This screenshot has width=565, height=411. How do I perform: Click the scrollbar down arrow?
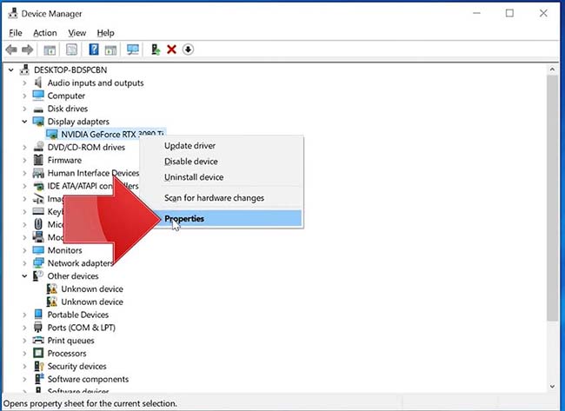click(552, 387)
